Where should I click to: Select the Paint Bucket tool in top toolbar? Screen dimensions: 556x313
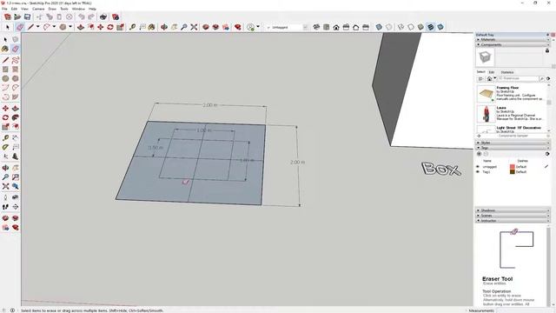coord(152,27)
